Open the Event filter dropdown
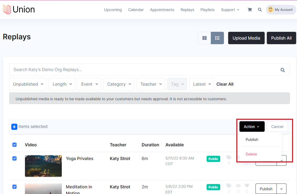Viewport: 297px width, 194px height. 89,84
